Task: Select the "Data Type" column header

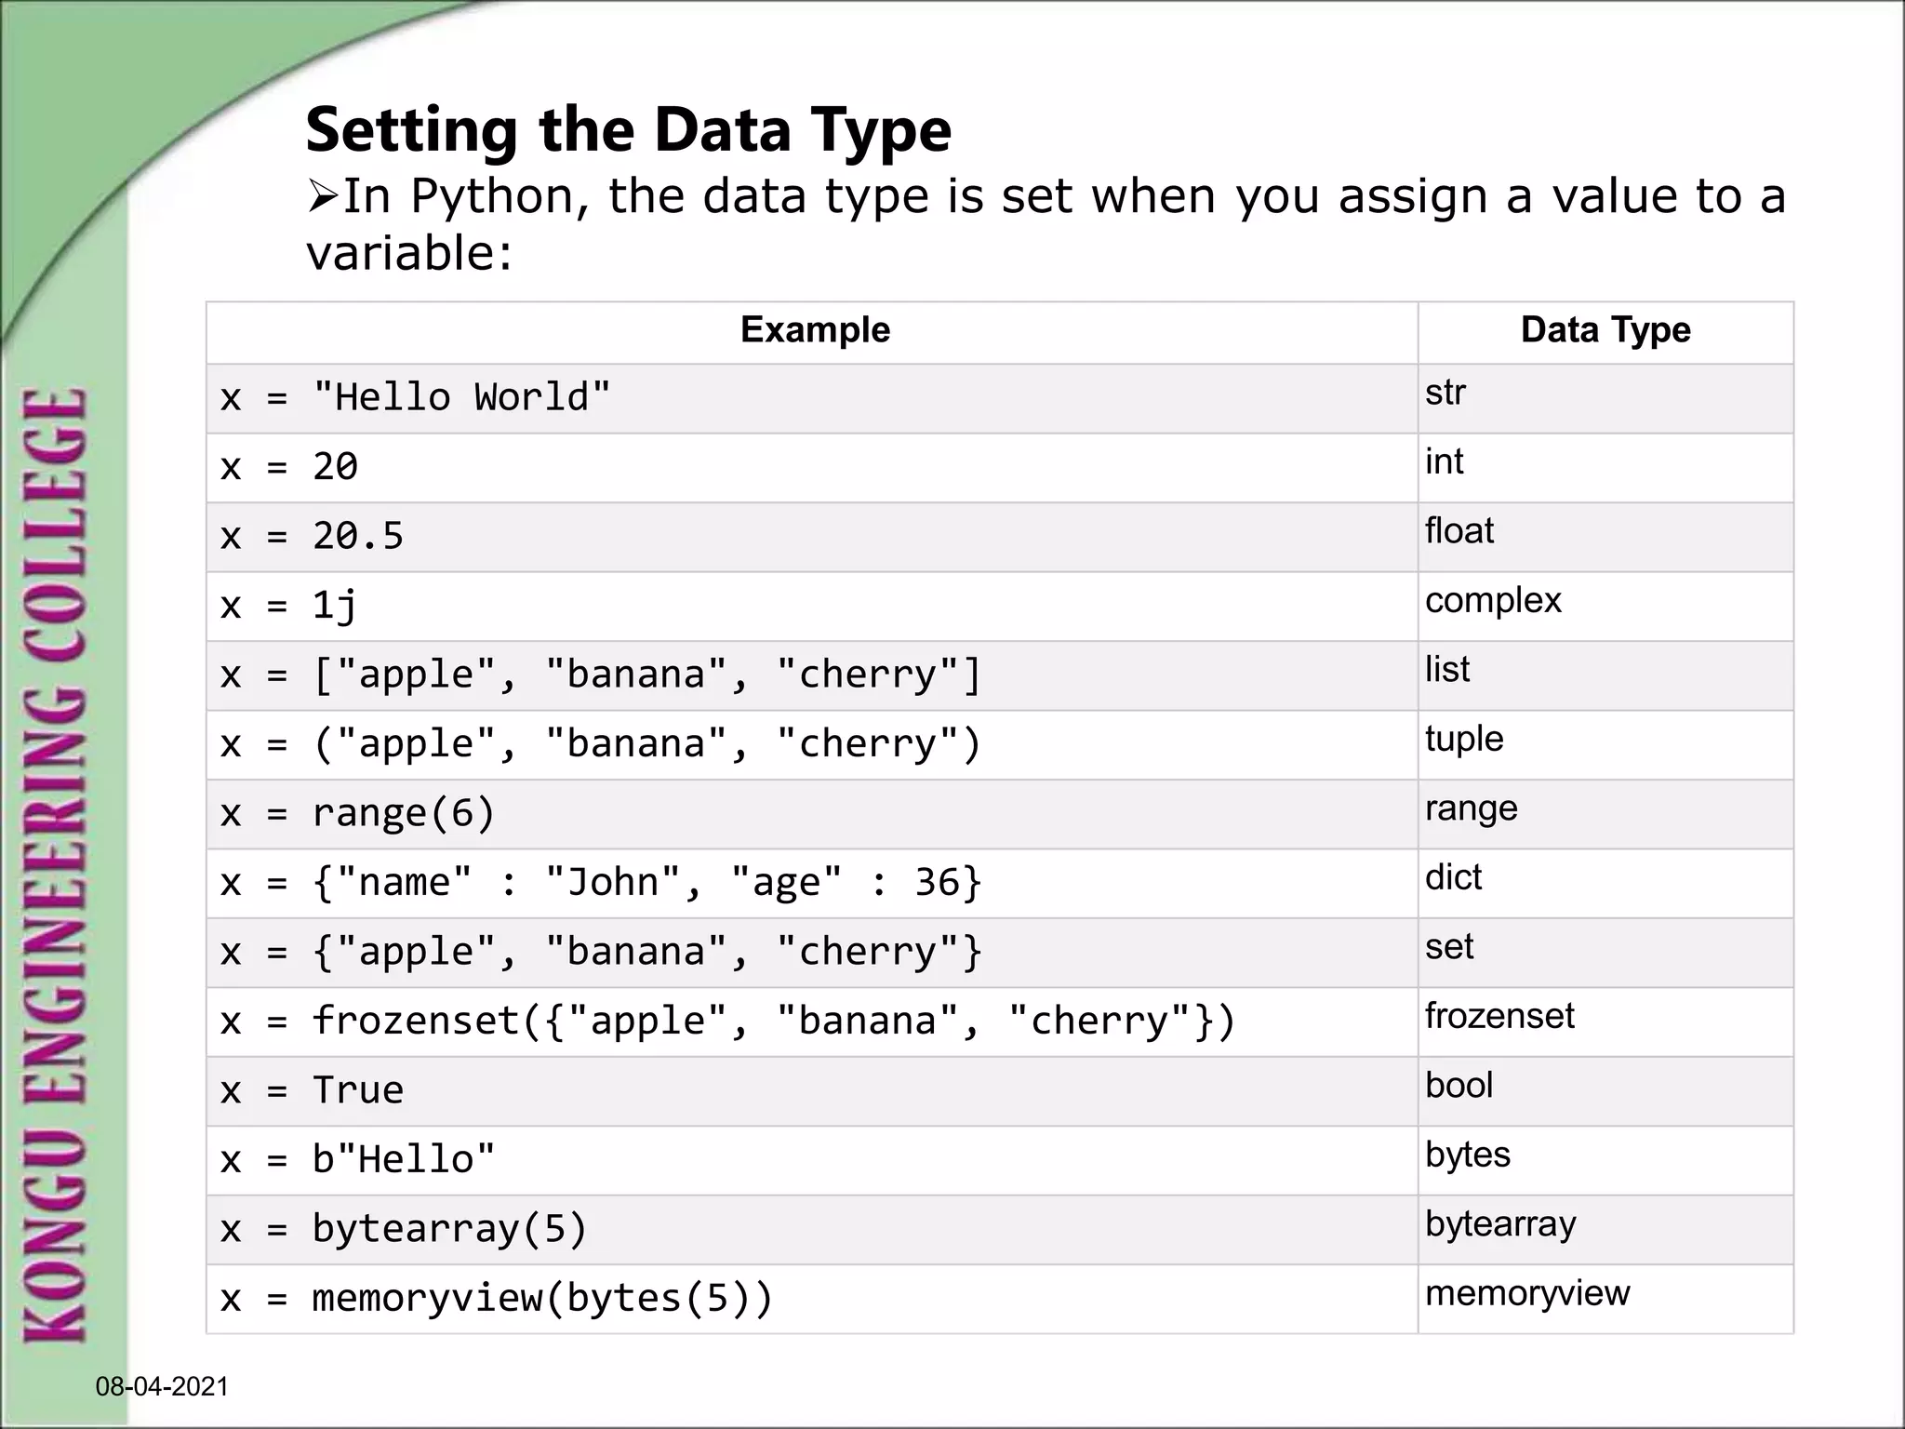Action: click(1605, 330)
